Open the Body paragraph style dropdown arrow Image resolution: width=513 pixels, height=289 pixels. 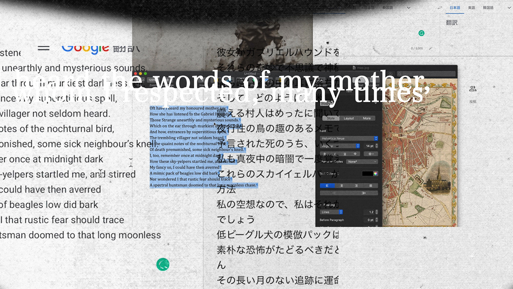click(x=376, y=103)
